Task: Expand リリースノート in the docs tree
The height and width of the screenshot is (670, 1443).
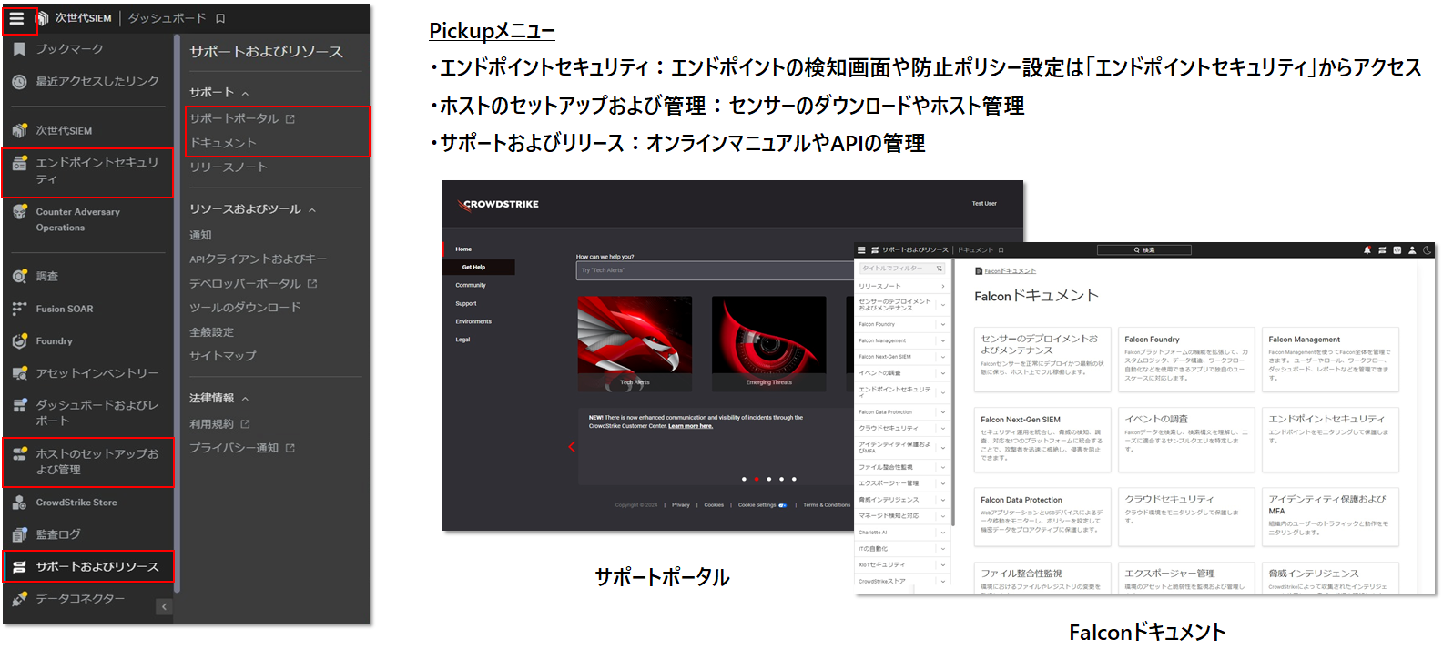Action: (943, 287)
